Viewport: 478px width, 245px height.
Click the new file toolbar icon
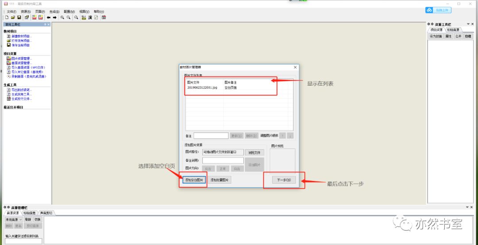pyautogui.click(x=8, y=17)
